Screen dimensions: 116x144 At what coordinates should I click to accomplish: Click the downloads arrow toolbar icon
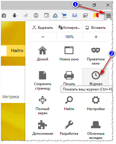click(x=15, y=15)
